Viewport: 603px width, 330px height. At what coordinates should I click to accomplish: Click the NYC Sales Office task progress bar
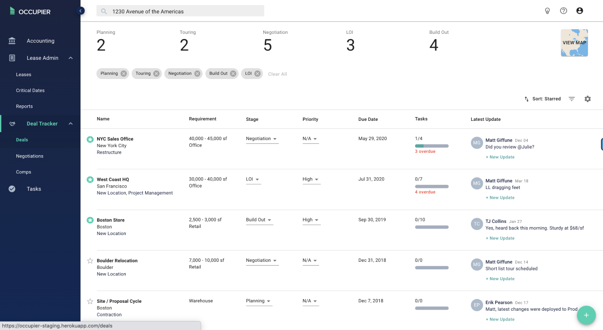coord(432,146)
